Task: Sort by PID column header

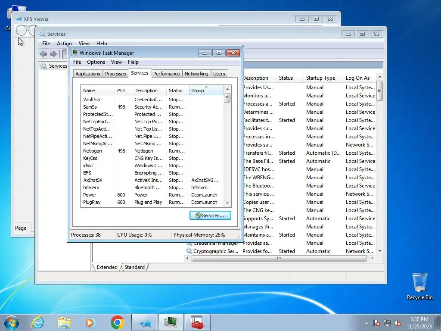Action: click(x=123, y=91)
